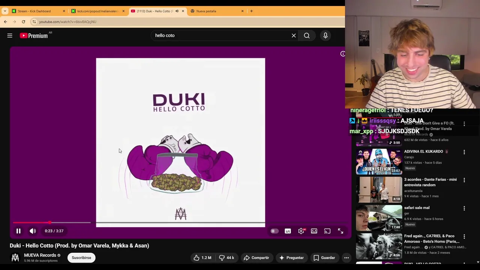Open the MUEVA Records channel name link
The image size is (480, 270).
(40, 255)
